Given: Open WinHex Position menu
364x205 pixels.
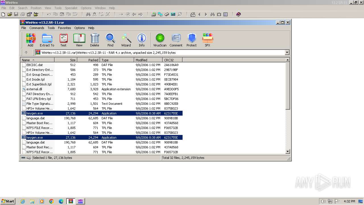Looking at the screenshot, I should [x=36, y=8].
